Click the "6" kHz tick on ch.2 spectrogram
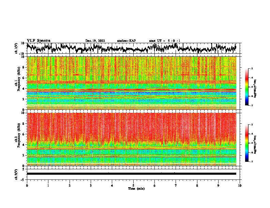This screenshot has height=208, width=270. pyautogui.click(x=24, y=134)
